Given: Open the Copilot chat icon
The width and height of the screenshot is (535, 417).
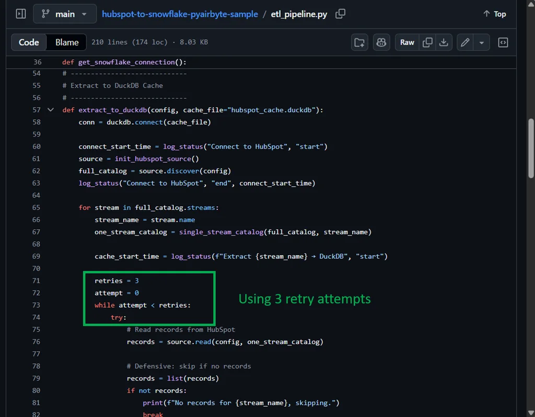Looking at the screenshot, I should click(381, 42).
